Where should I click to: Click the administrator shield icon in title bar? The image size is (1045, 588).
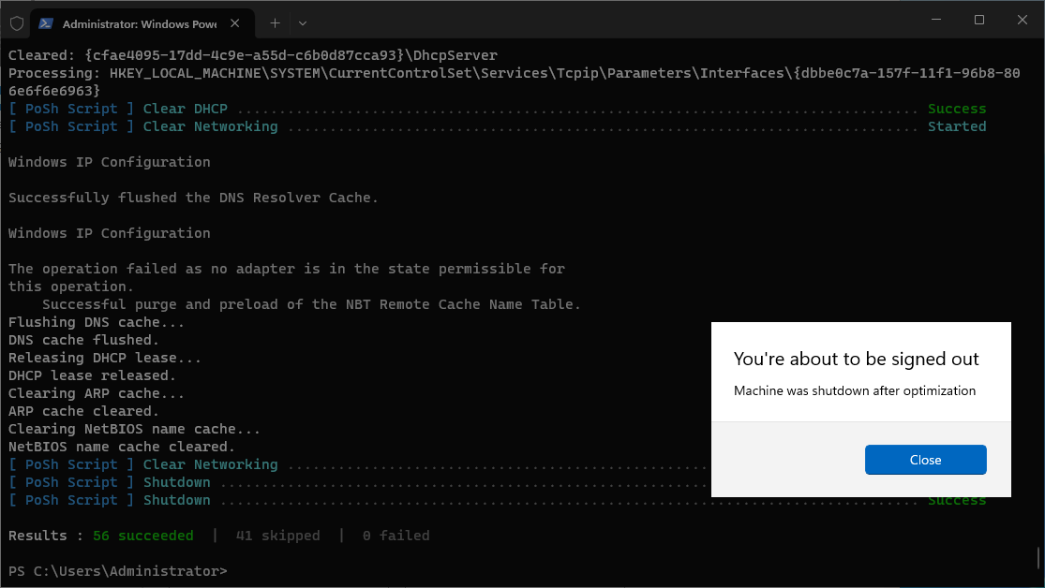[17, 23]
